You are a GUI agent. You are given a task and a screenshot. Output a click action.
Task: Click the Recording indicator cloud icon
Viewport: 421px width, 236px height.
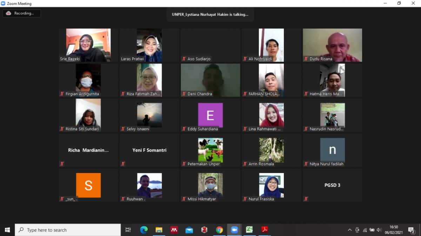[9, 13]
